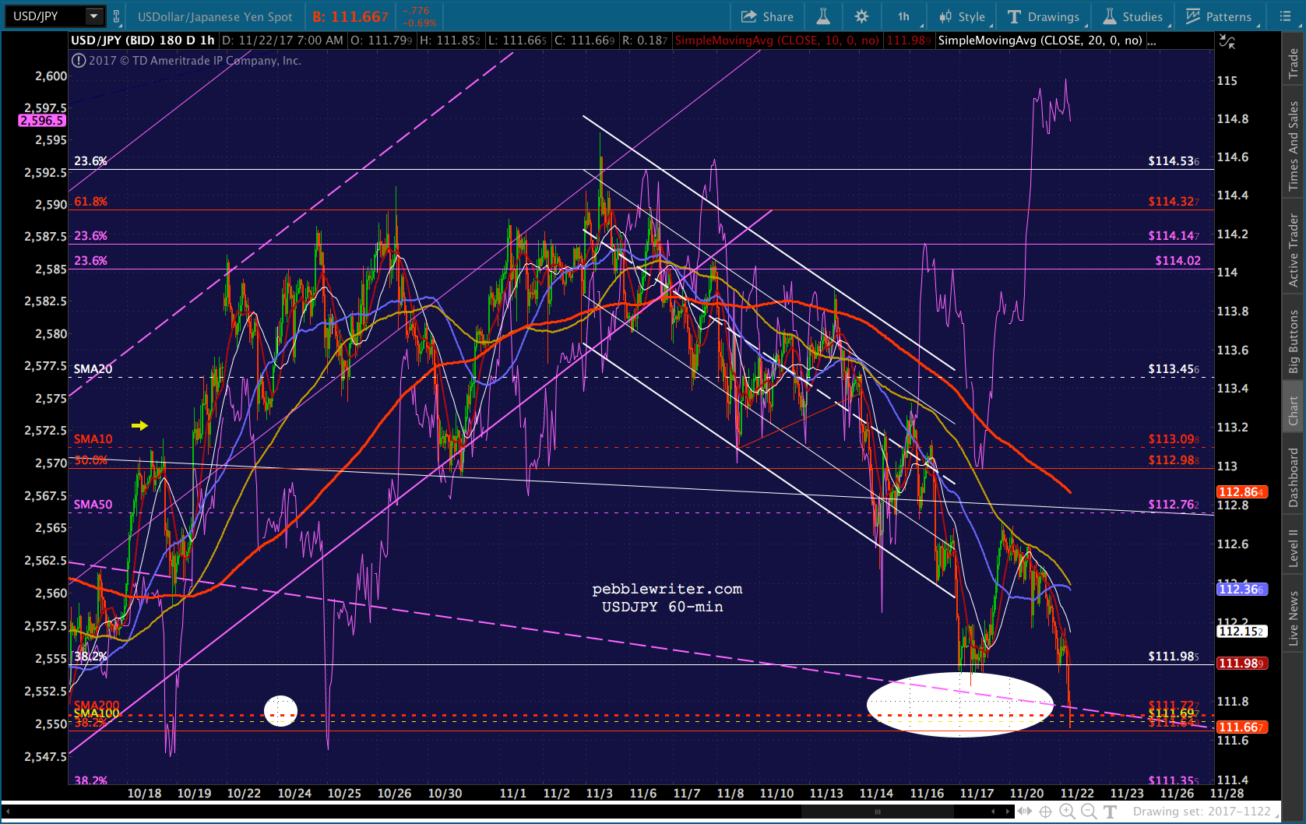Click the $114.536 level label

(1174, 161)
